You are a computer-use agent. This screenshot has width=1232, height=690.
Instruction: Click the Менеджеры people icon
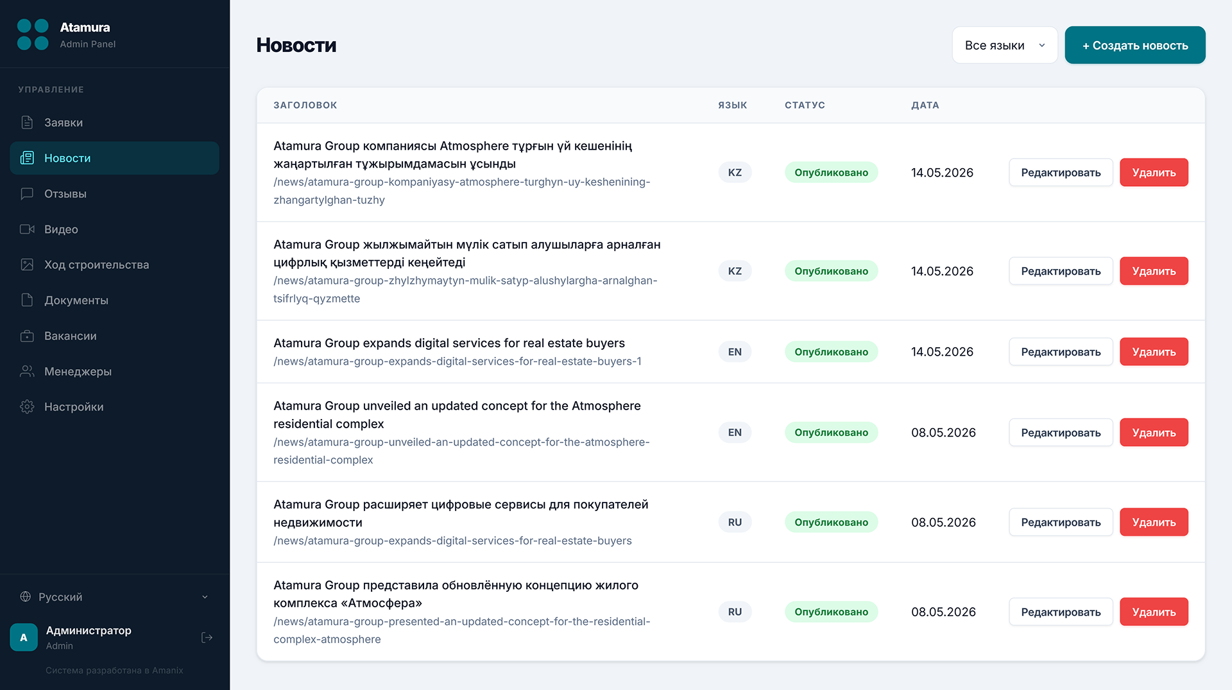27,371
